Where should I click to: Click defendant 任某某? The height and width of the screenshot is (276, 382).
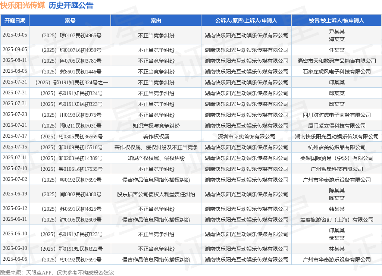click(x=337, y=50)
